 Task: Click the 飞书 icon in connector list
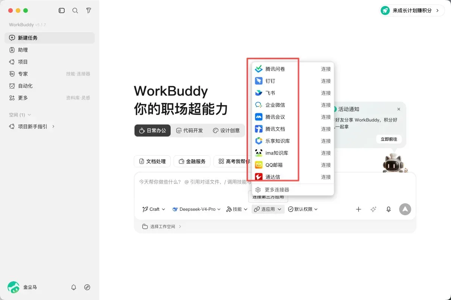tap(259, 93)
